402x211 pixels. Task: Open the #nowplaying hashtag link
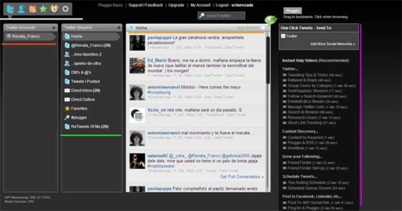coord(159,92)
